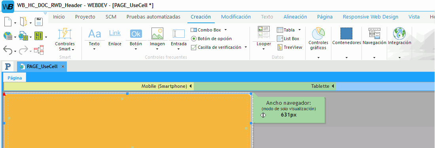Image resolution: width=435 pixels, height=148 pixels.
Task: Insert a Botón Ok control
Action: pyautogui.click(x=136, y=34)
